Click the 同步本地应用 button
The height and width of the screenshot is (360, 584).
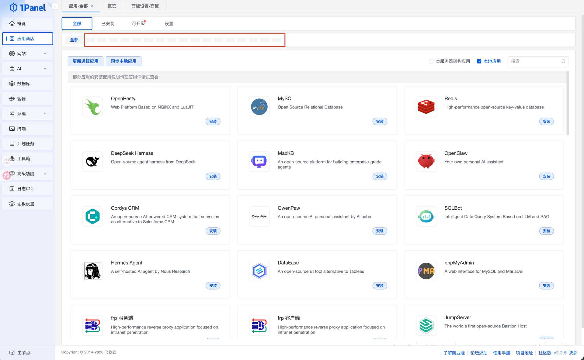(x=123, y=61)
